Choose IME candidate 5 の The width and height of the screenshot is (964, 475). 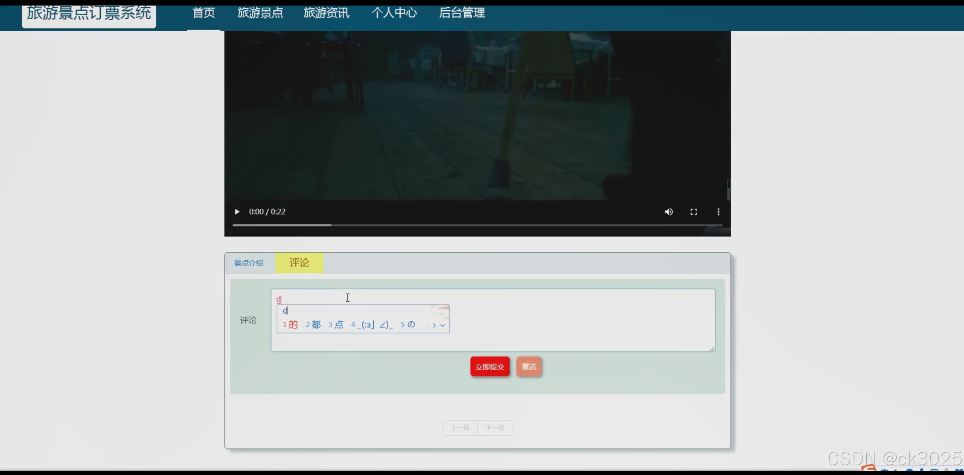click(408, 325)
